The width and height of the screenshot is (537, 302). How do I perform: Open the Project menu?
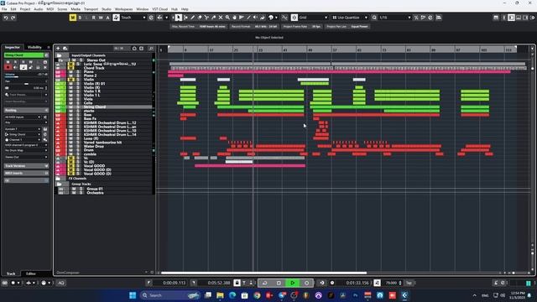25,9
